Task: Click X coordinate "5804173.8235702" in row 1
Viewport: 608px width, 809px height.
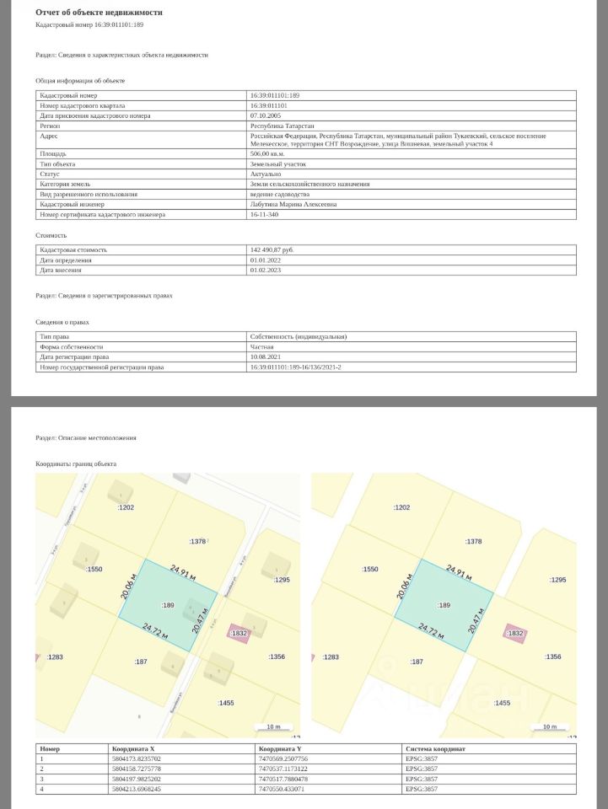Action: tap(137, 759)
